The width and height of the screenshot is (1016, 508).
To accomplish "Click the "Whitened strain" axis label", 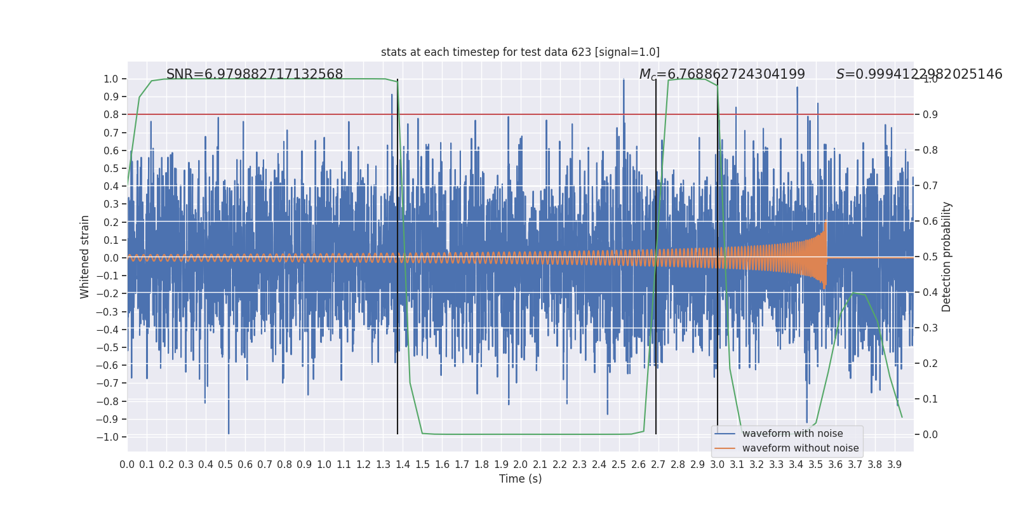I will point(85,257).
